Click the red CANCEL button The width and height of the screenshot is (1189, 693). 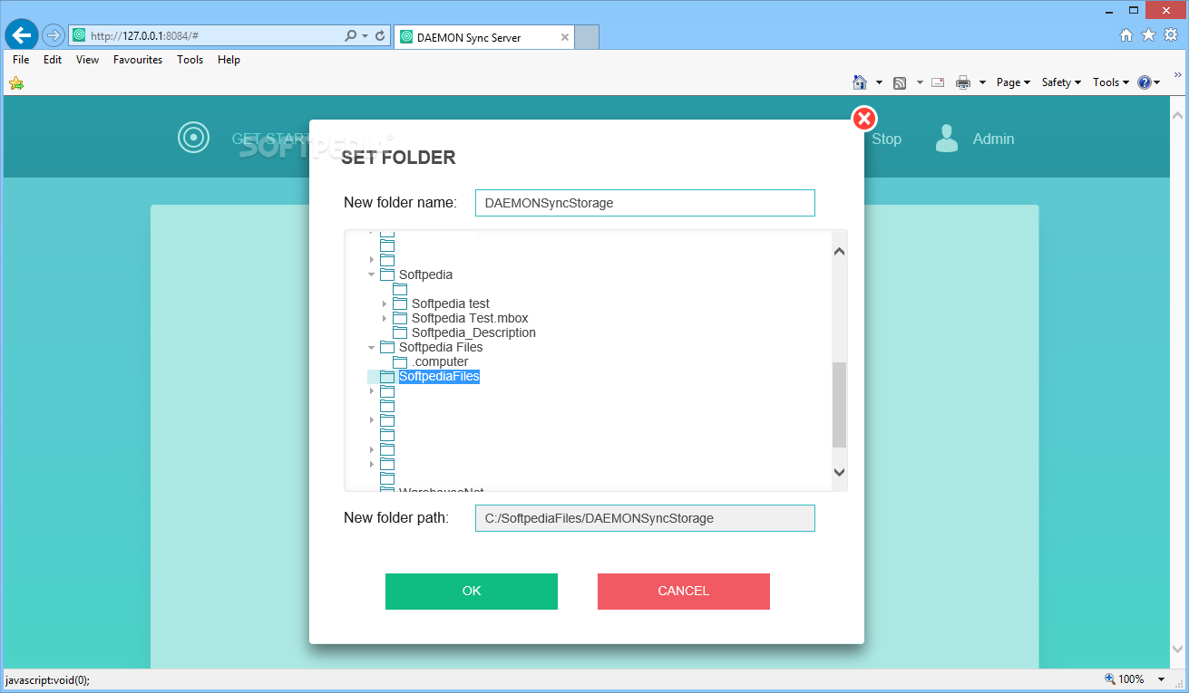click(684, 592)
